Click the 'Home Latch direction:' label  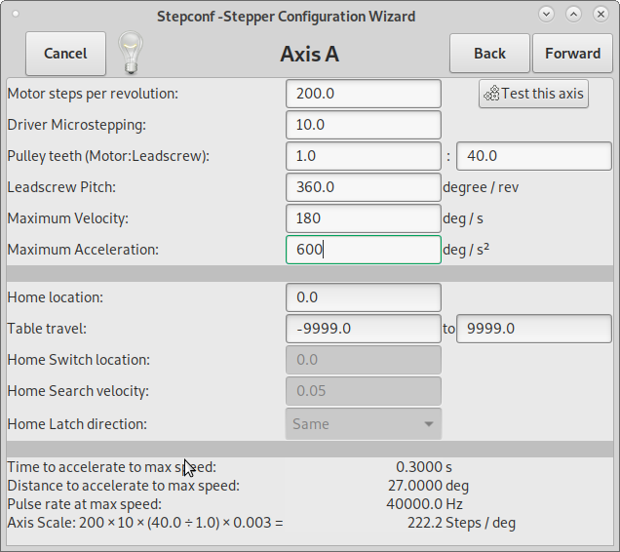click(x=77, y=424)
